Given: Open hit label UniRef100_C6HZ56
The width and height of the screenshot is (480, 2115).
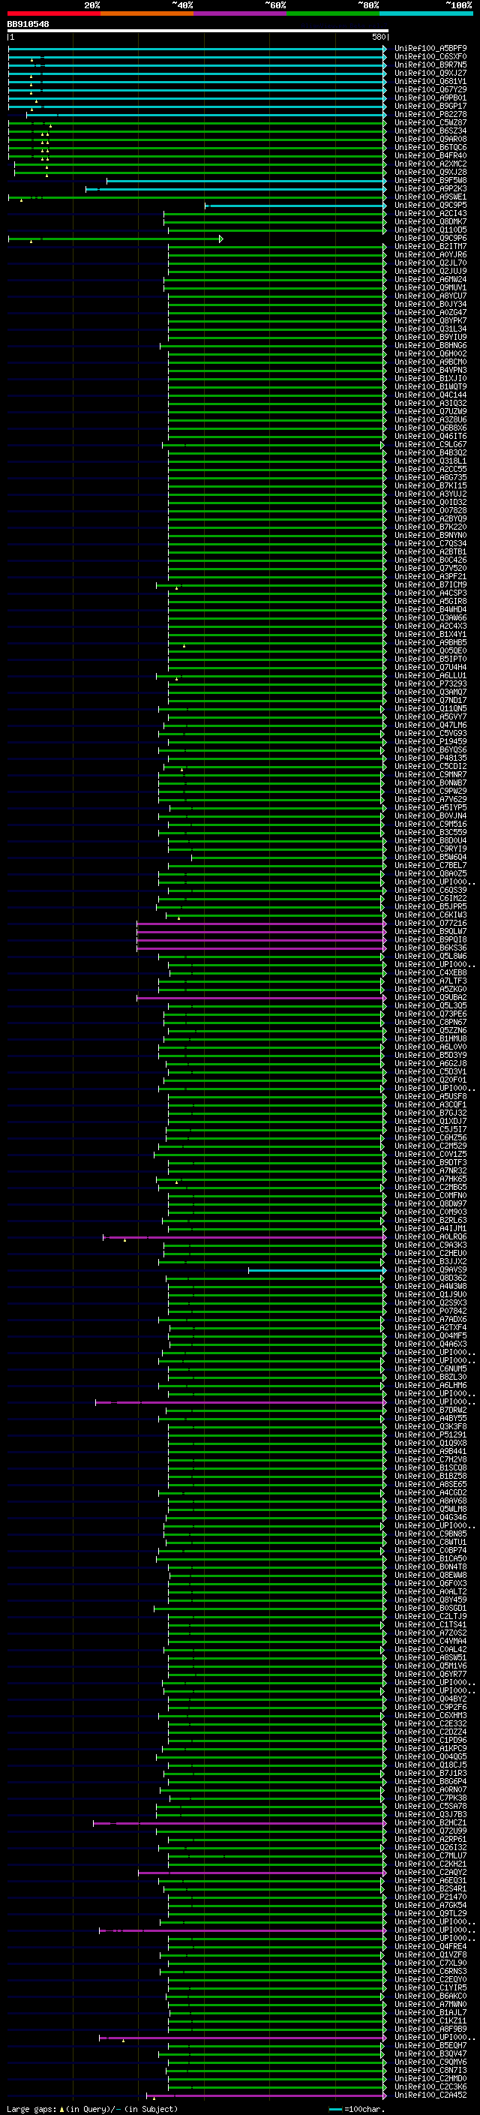Looking at the screenshot, I should click(430, 1138).
